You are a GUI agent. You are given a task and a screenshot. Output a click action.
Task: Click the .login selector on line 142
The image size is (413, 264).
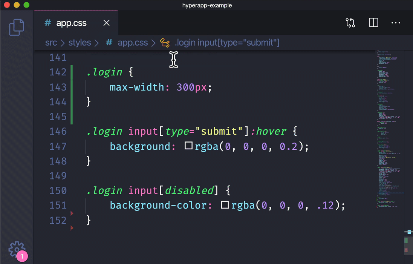(104, 72)
